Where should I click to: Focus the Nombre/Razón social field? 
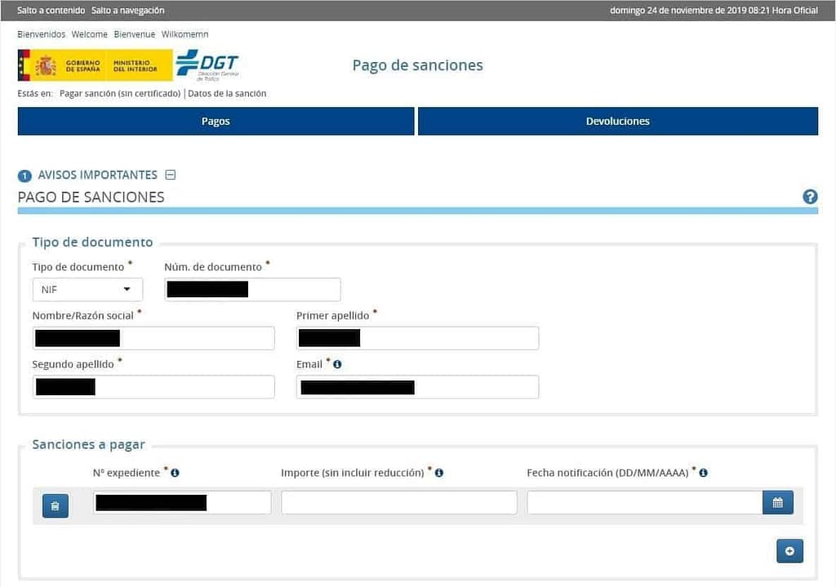(153, 338)
